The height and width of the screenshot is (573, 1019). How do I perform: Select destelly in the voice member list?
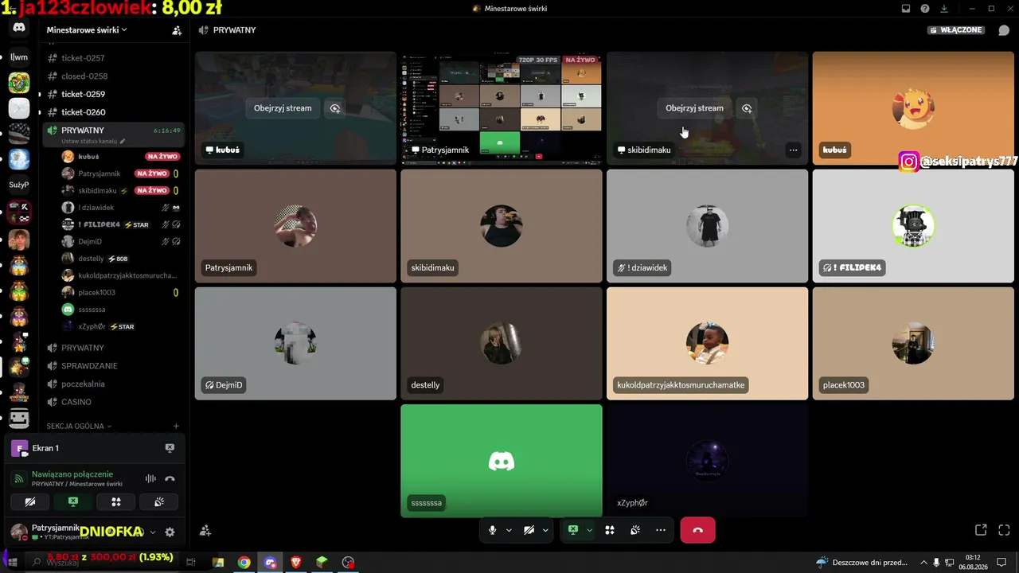coord(119,259)
